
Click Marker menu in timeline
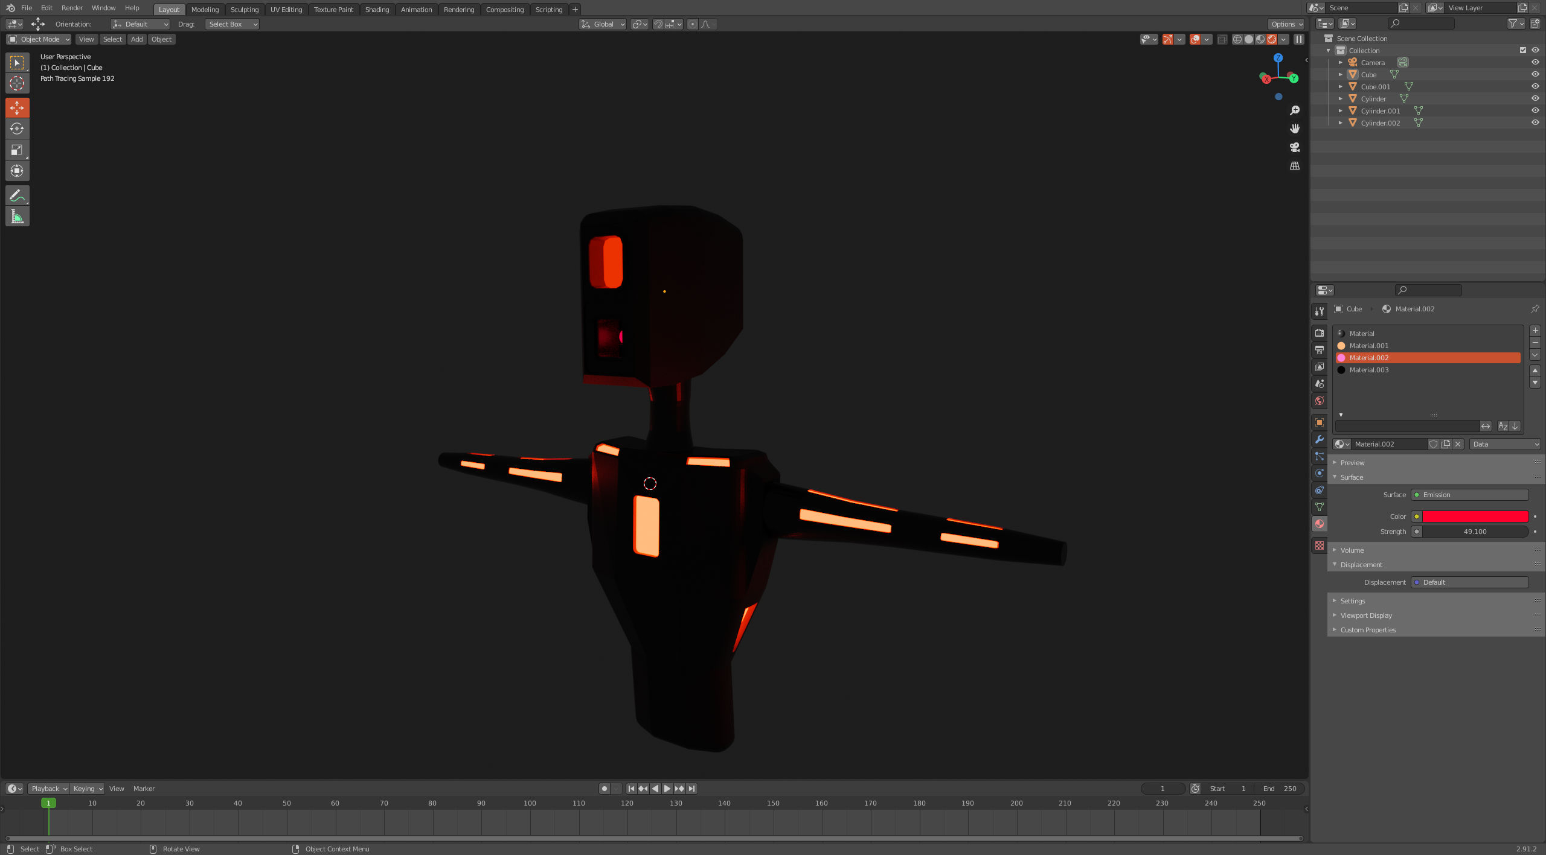point(144,789)
